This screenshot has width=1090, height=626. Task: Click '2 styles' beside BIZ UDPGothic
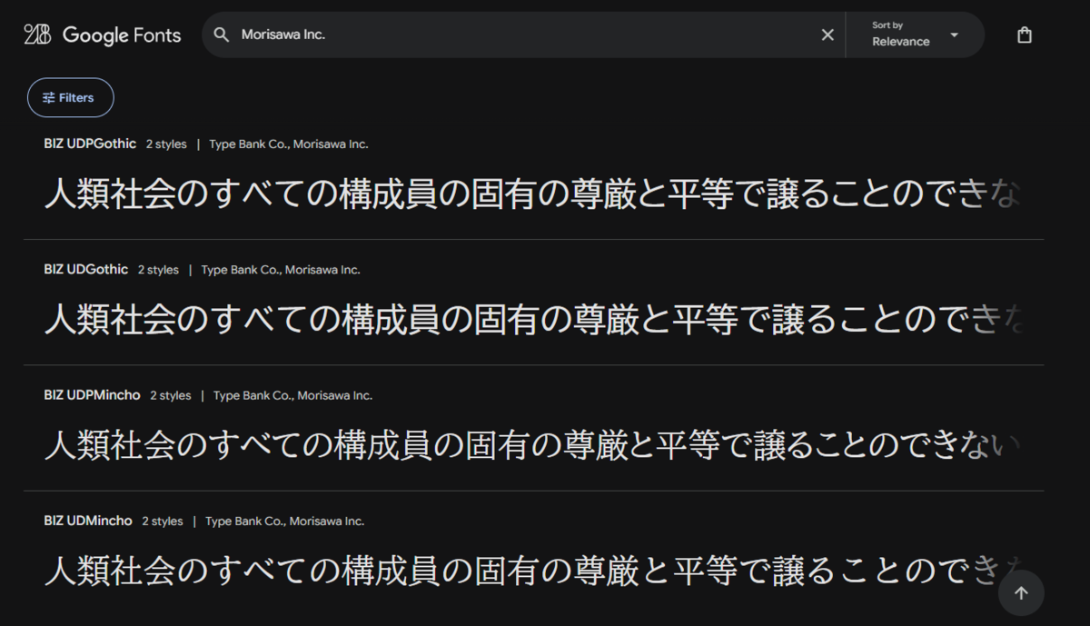tap(166, 144)
